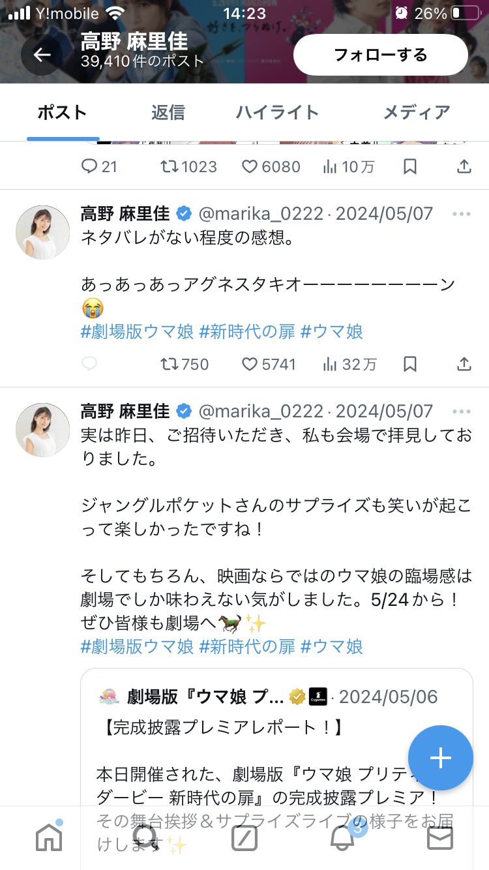Open more options on the 実は昨日 post

[x=461, y=412]
